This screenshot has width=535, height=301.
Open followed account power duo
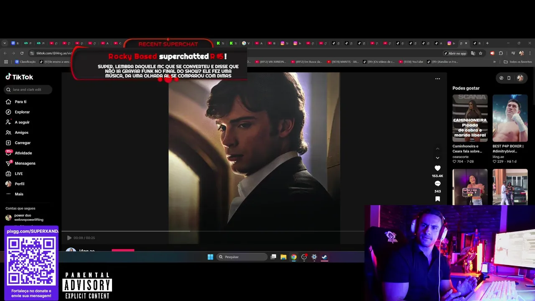pos(24,217)
